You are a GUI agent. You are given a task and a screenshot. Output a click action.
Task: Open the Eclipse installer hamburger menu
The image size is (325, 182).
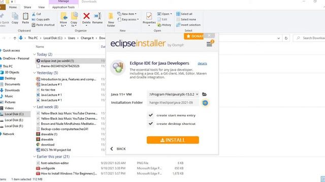209,44
